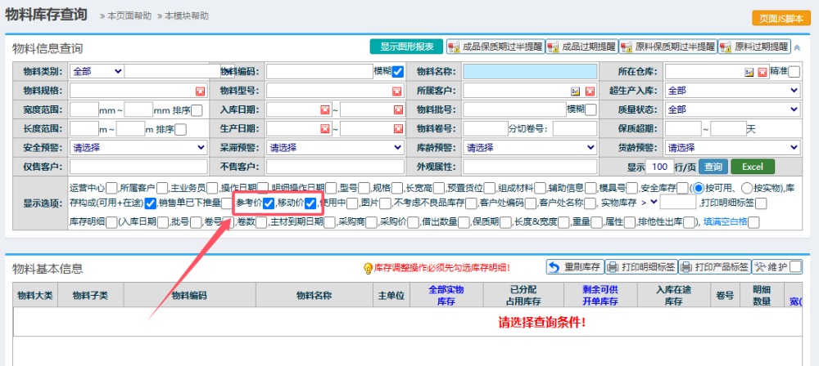The image size is (819, 366).
Task: Open the 物料类别 dropdown
Action: click(x=97, y=72)
